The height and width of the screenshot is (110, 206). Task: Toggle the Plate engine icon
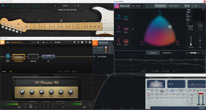[x=119, y=27]
